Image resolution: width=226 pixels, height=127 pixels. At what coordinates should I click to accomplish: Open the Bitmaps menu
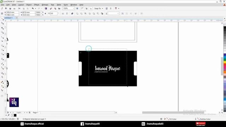click(x=45, y=5)
